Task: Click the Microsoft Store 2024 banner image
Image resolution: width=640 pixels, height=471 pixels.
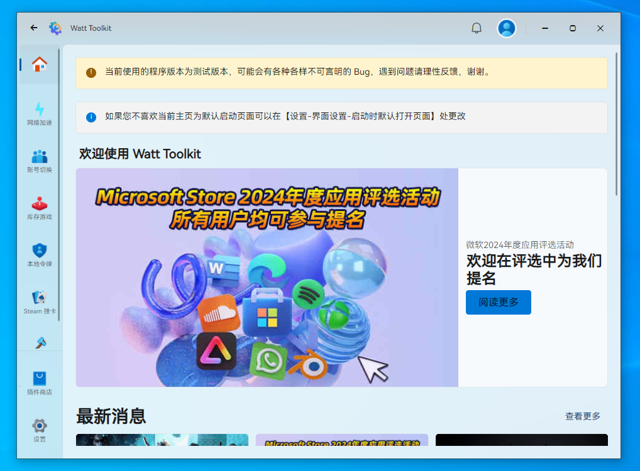Action: (x=267, y=278)
